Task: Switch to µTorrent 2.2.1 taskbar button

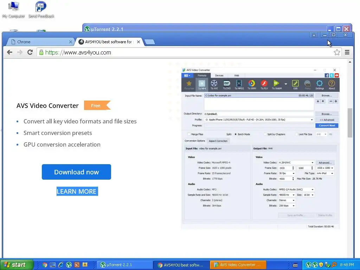Action: [125, 265]
